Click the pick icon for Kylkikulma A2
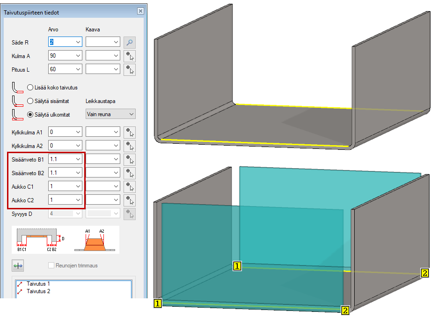Image resolution: width=438 pixels, height=325 pixels. [x=130, y=146]
